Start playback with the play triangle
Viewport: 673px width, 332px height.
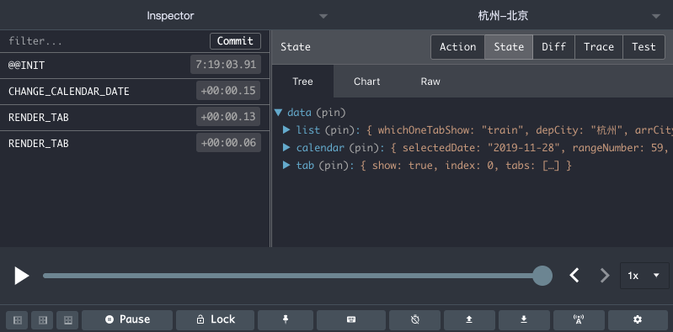coord(21,276)
